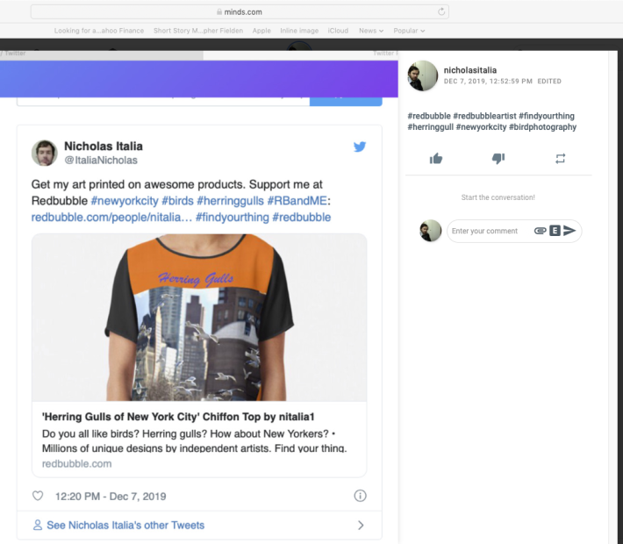Send comment with paper plane icon
The height and width of the screenshot is (544, 623).
pyautogui.click(x=569, y=231)
